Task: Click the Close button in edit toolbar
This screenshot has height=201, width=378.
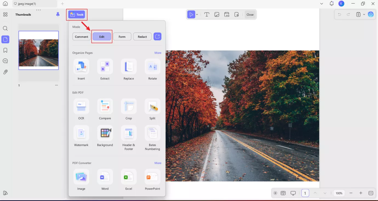Action: (250, 15)
